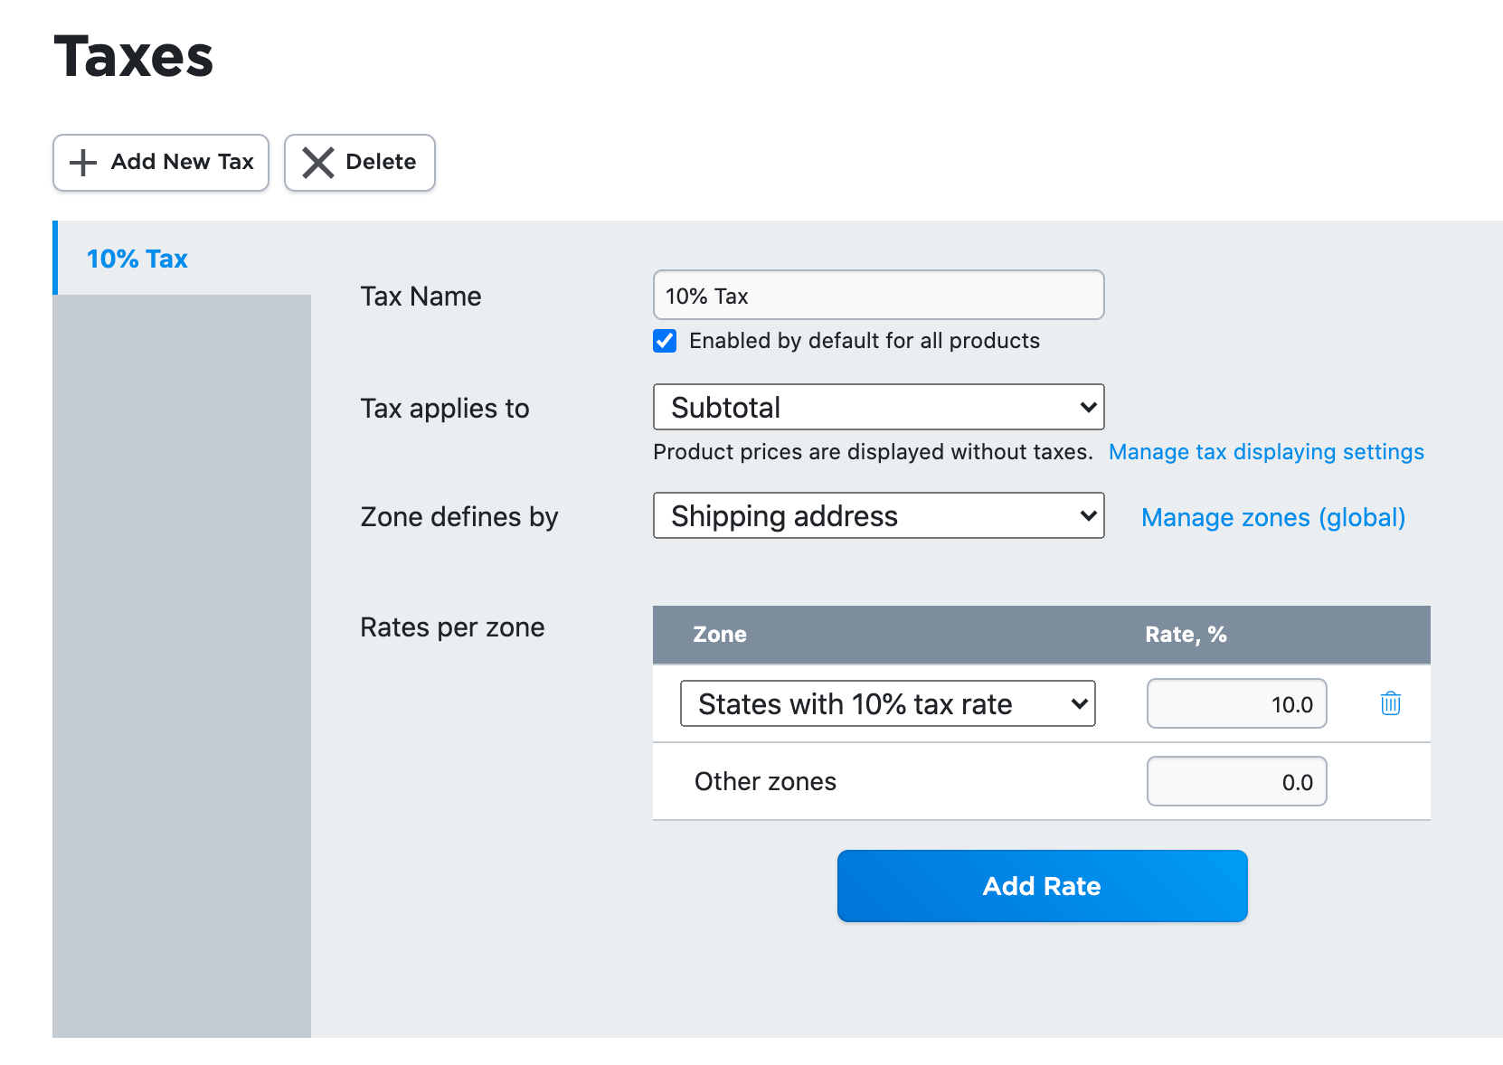Expand the Zone defines by Shipping address dropdown
Image resolution: width=1503 pixels, height=1065 pixels.
pyautogui.click(x=877, y=516)
